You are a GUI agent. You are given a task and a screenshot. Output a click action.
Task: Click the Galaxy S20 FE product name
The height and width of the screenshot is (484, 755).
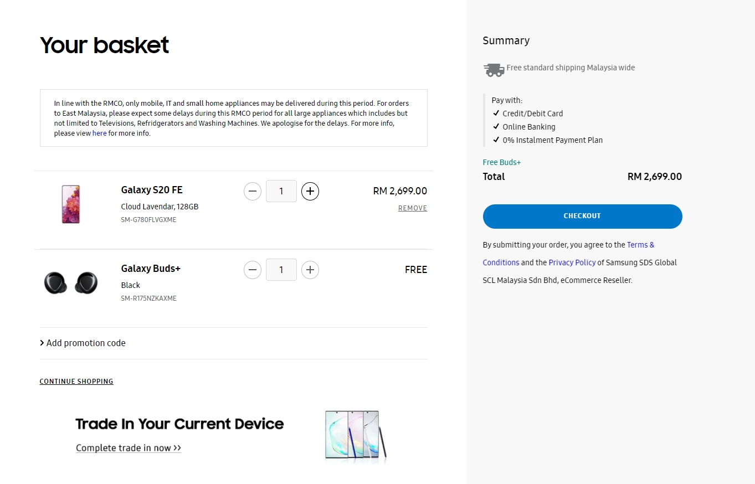tap(152, 190)
